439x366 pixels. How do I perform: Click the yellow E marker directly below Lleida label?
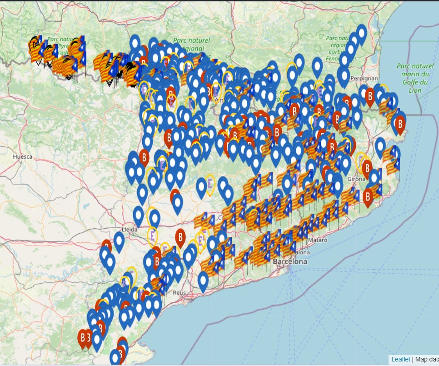coord(153,235)
